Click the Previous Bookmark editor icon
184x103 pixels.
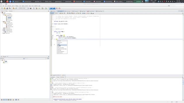coord(77,13)
